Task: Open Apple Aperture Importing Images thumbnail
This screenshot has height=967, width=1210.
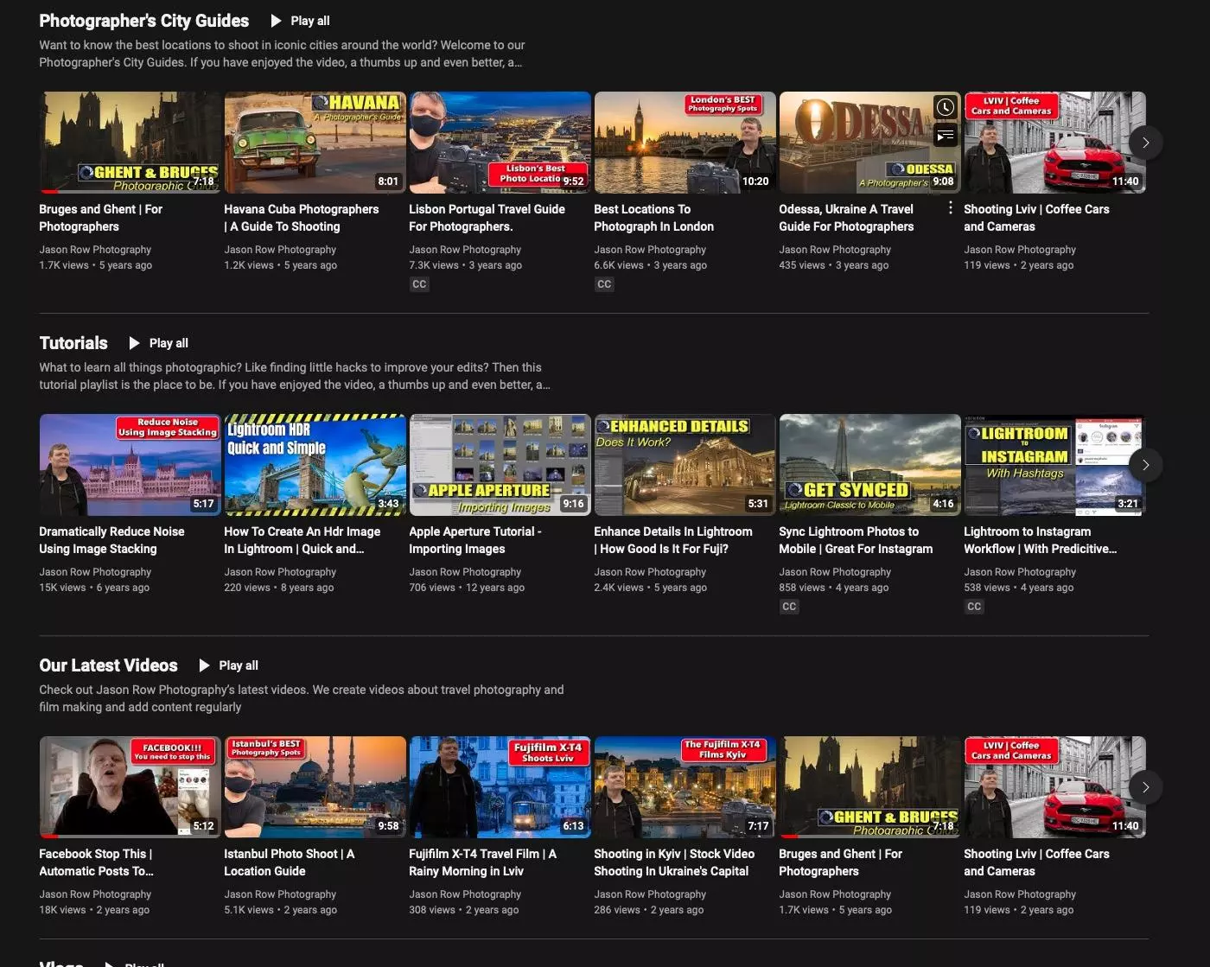Action: [x=500, y=465]
